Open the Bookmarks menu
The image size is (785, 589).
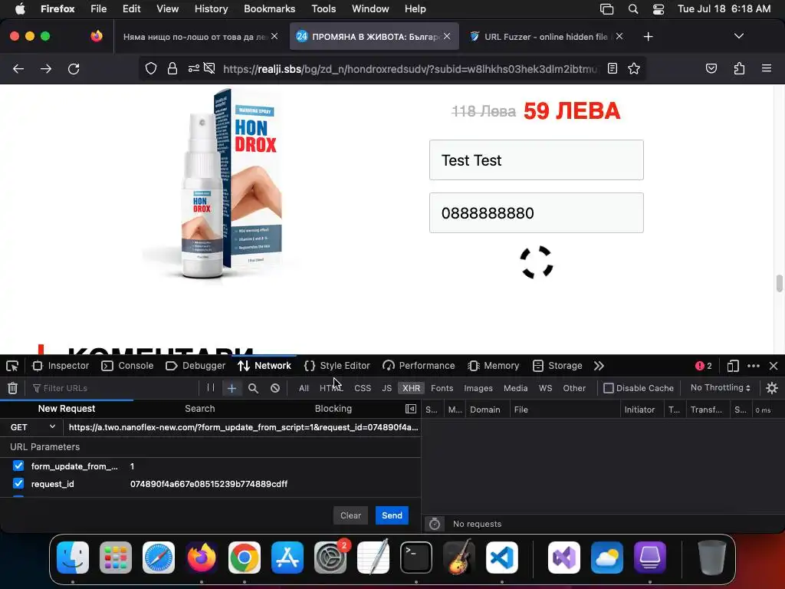[x=269, y=9]
